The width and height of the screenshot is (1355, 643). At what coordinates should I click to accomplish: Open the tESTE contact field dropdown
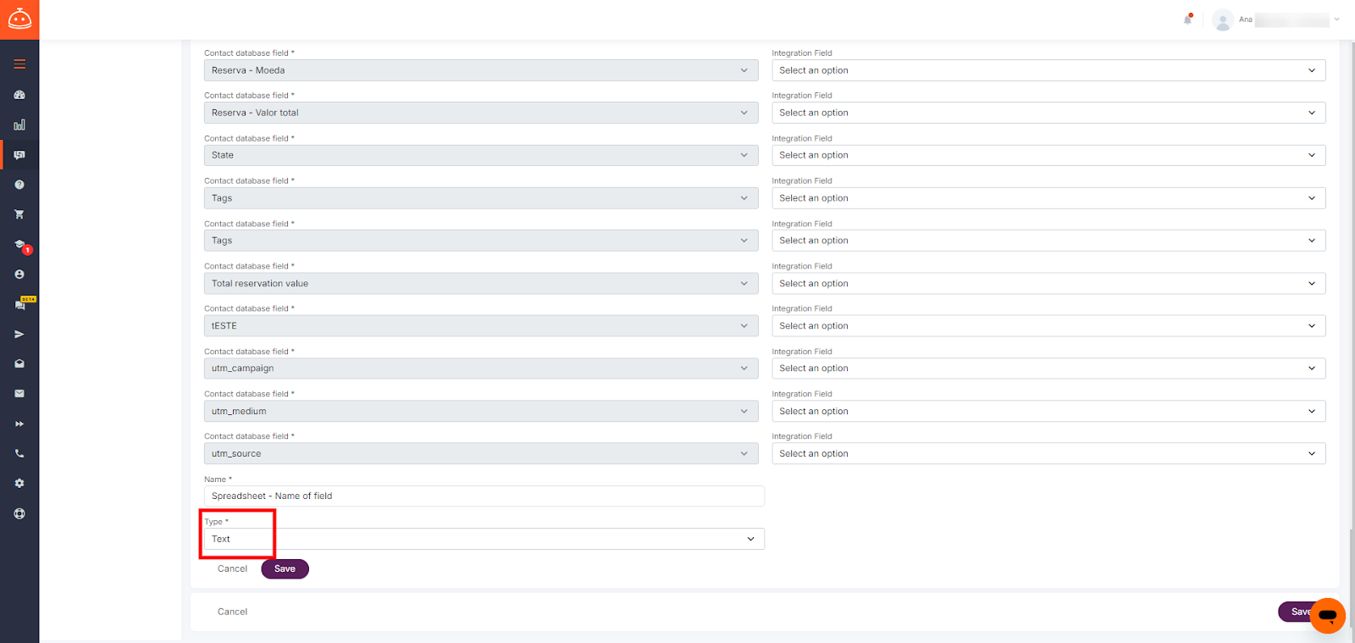[x=481, y=325]
